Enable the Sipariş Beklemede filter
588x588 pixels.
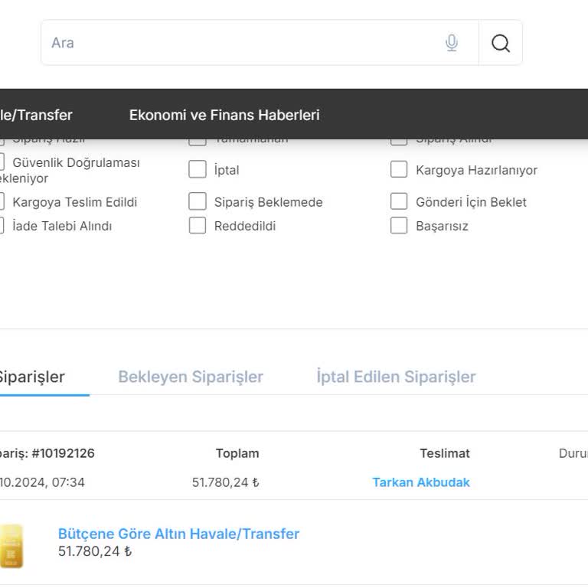click(198, 201)
